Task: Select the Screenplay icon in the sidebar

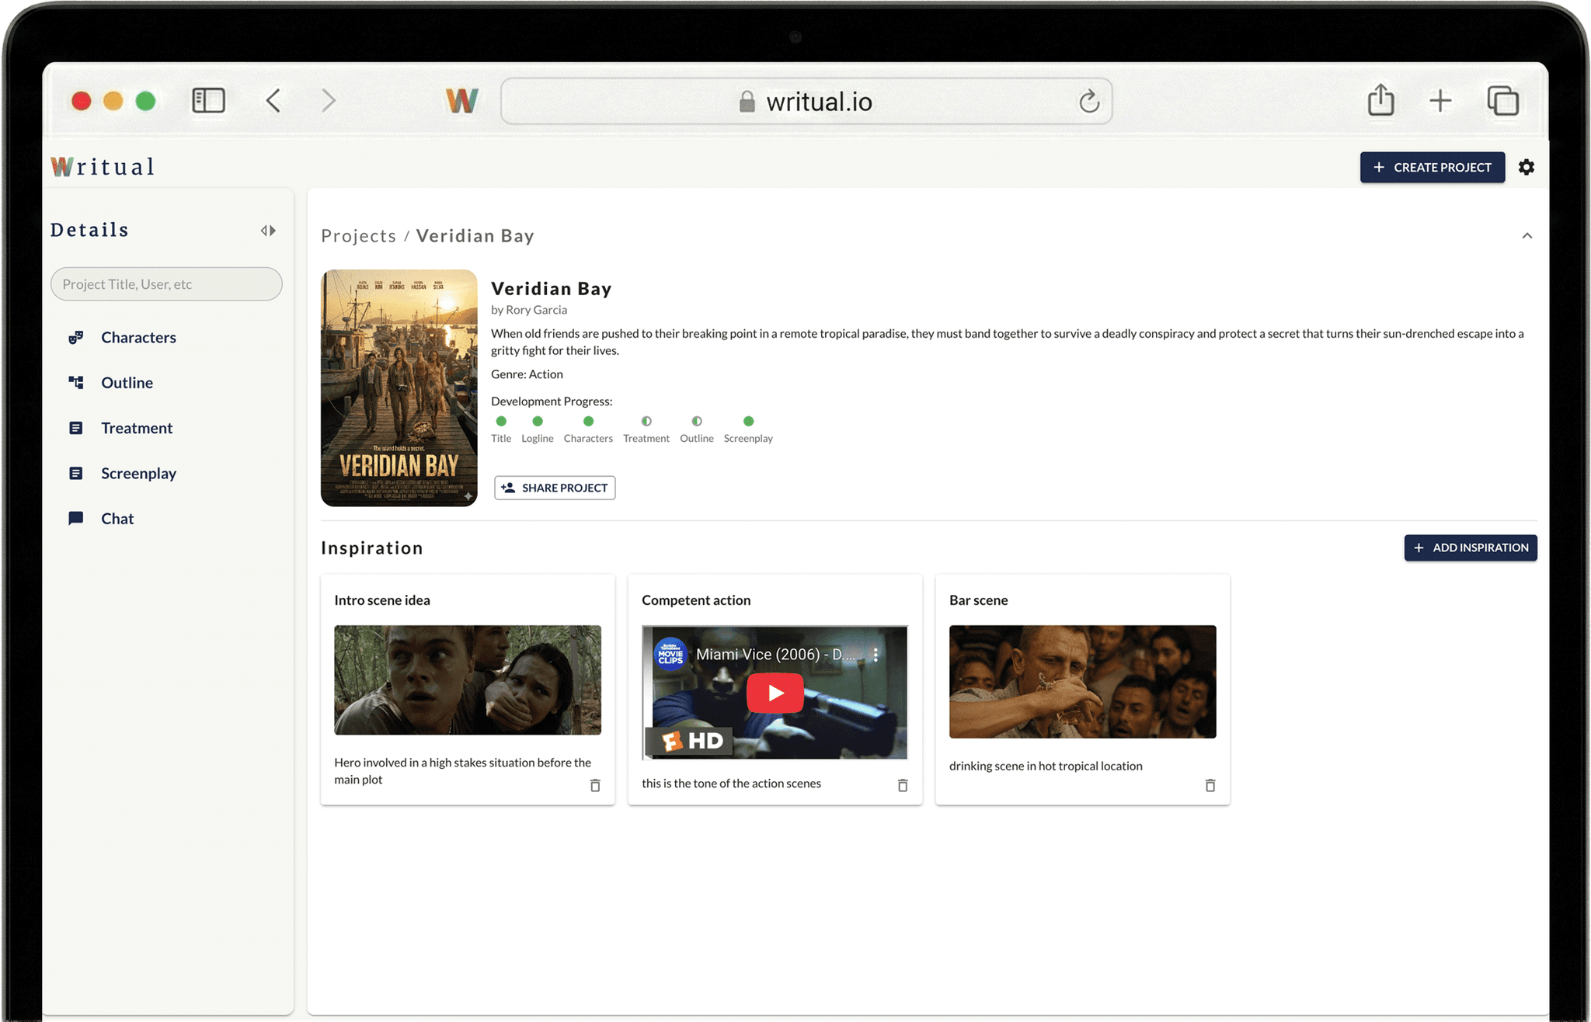Action: point(76,473)
